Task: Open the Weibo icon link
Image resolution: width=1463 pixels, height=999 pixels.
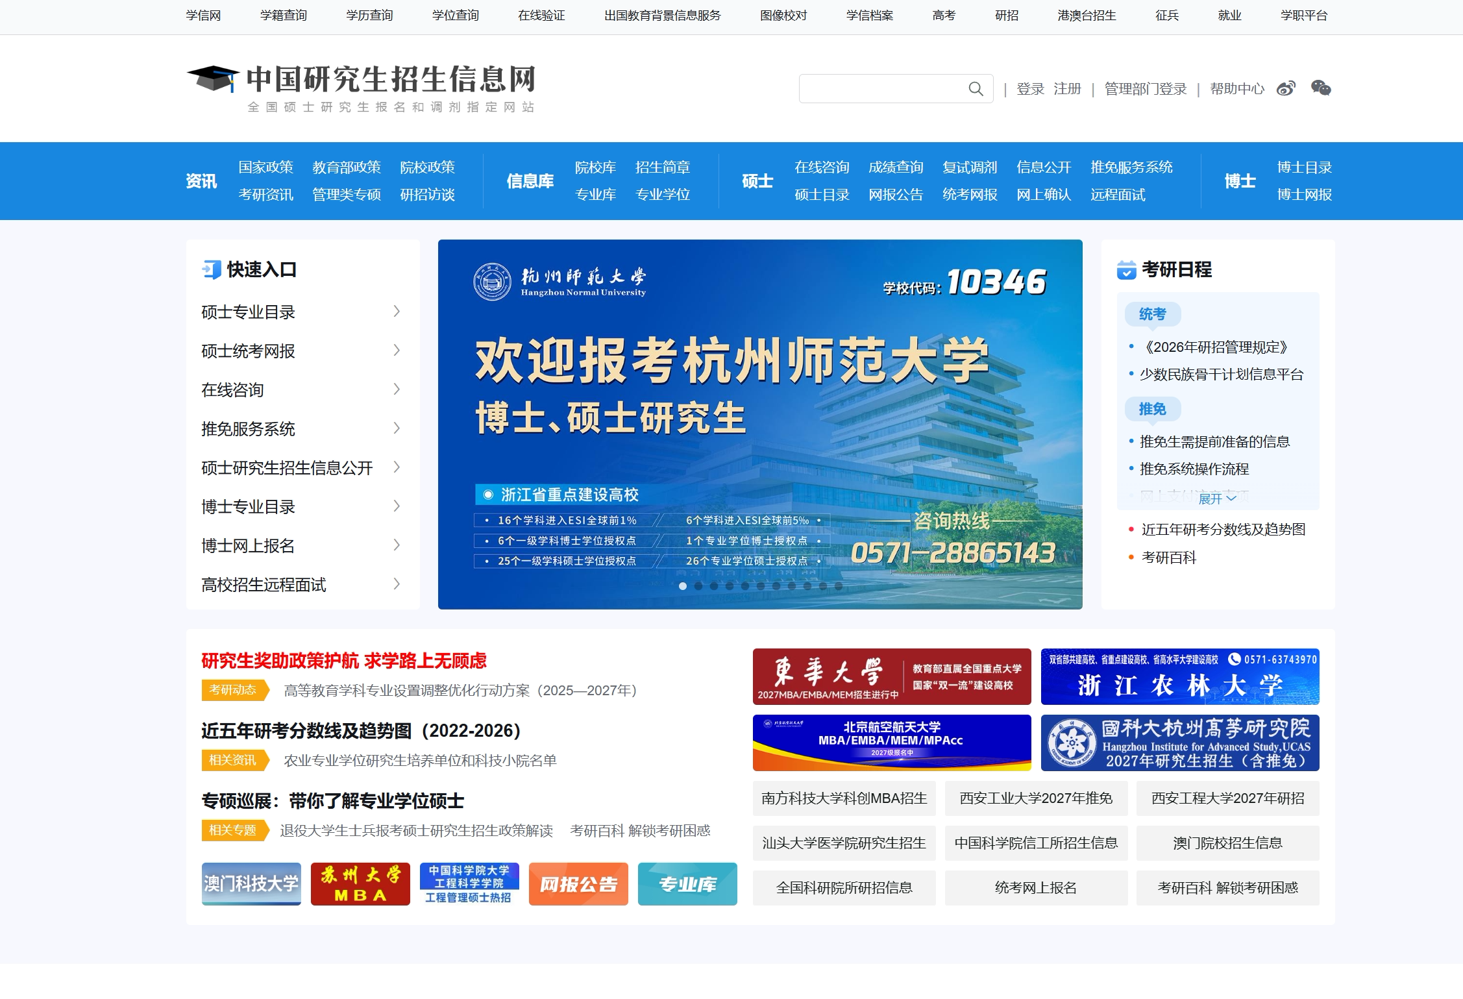Action: (1286, 88)
